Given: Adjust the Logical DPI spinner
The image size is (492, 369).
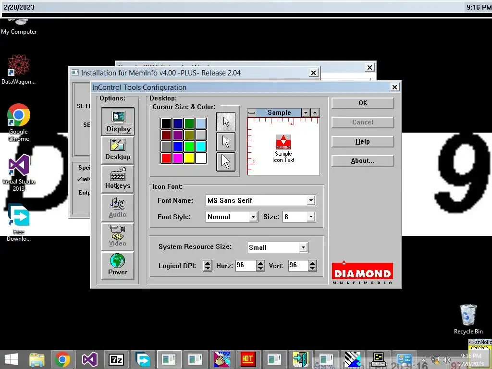Looking at the screenshot, I should (x=208, y=266).
